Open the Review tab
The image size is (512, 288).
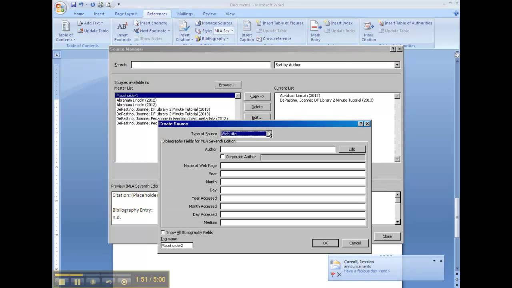click(x=209, y=14)
